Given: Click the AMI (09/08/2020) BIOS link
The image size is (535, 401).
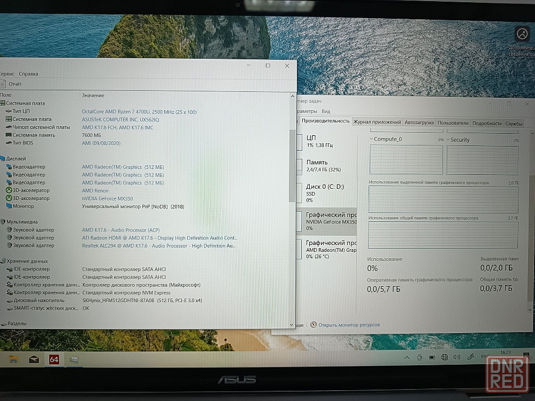Looking at the screenshot, I should pos(101,143).
